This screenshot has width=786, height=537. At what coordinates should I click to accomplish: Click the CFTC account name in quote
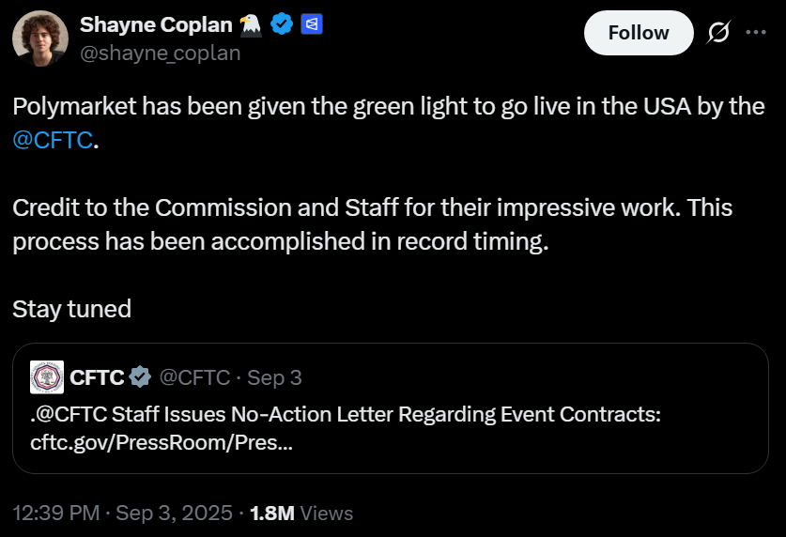click(97, 377)
